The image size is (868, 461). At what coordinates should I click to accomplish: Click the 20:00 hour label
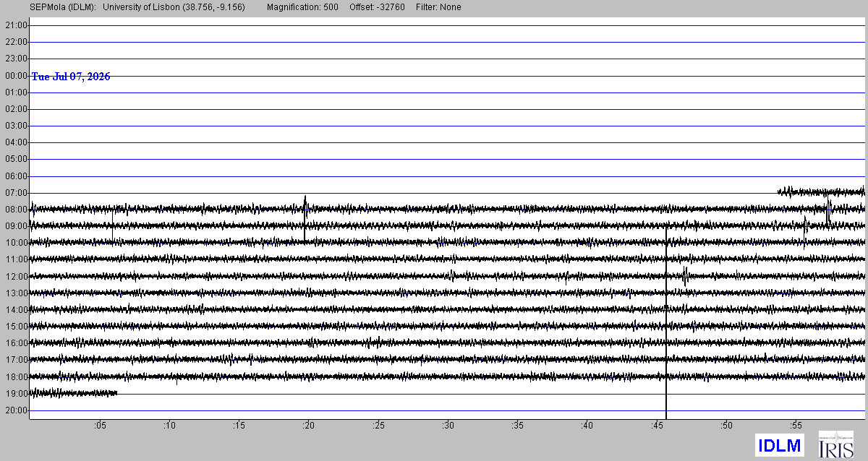click(x=16, y=410)
